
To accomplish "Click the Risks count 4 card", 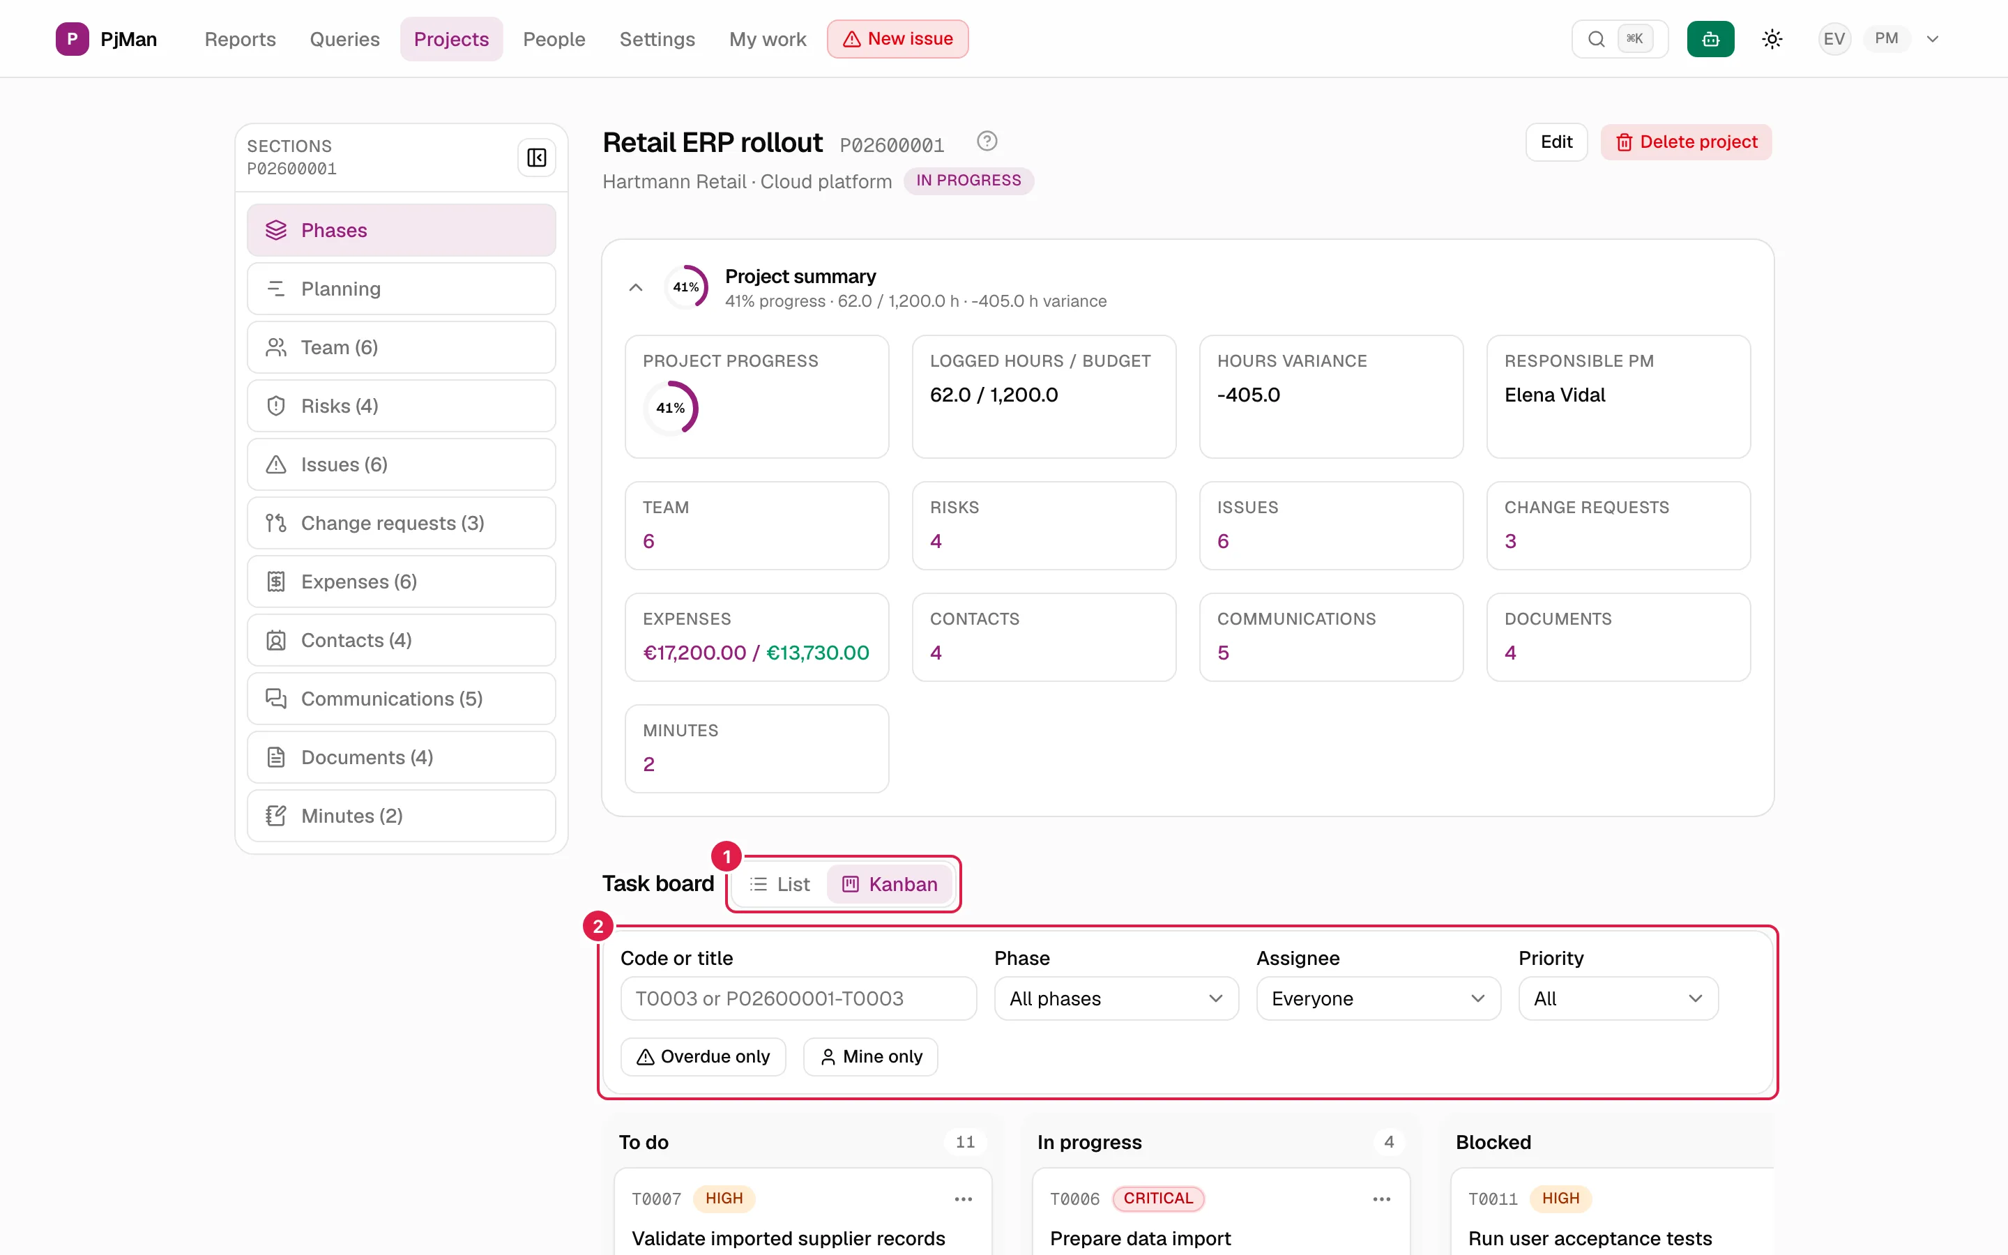I will [1044, 526].
